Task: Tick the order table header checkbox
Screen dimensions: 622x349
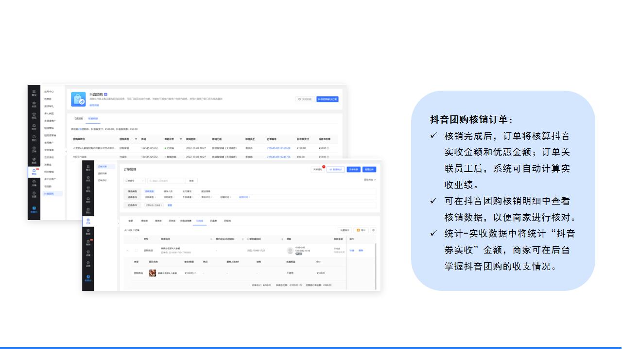Action: (136, 239)
